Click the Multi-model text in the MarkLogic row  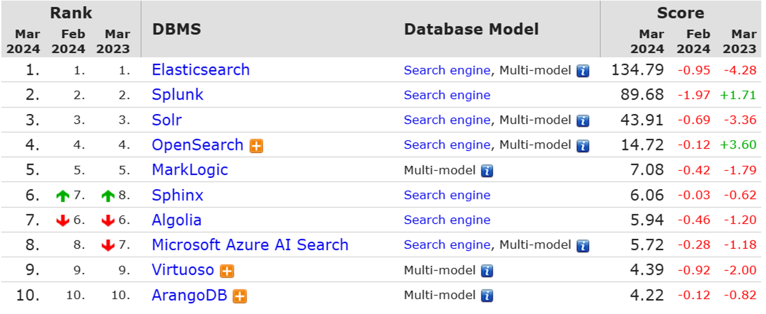[x=440, y=170]
